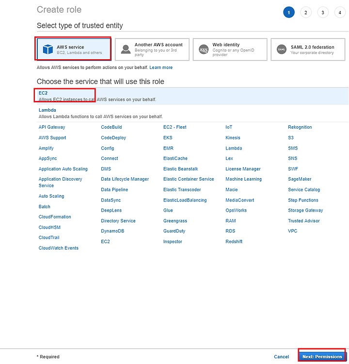The image size is (349, 364).
Task: Choose Amplify service
Action: pyautogui.click(x=46, y=148)
